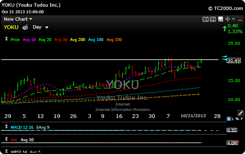Click the 4.0M volume value box
This screenshot has height=154, width=245.
click(232, 143)
